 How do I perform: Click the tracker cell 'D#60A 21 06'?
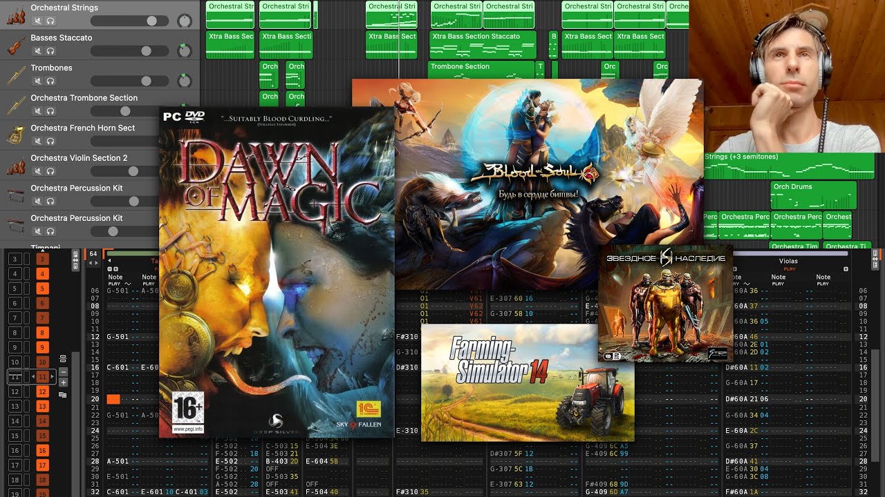pyautogui.click(x=747, y=400)
